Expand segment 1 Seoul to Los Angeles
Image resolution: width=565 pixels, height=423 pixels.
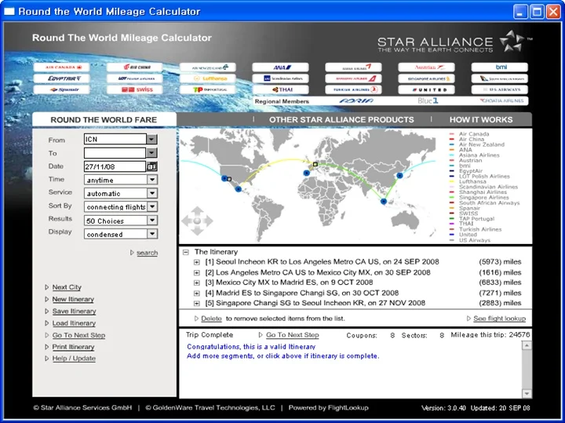[x=197, y=262]
